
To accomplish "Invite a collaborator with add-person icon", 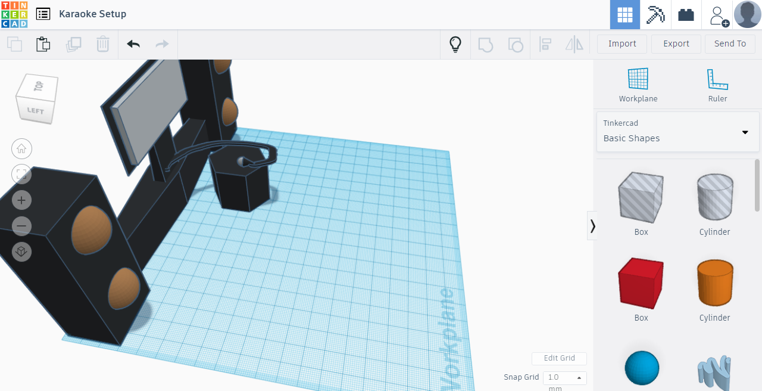I will point(719,15).
